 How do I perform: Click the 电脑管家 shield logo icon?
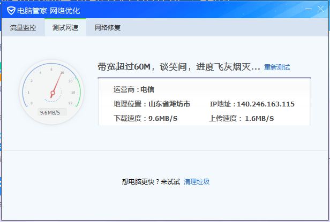[x=11, y=11]
